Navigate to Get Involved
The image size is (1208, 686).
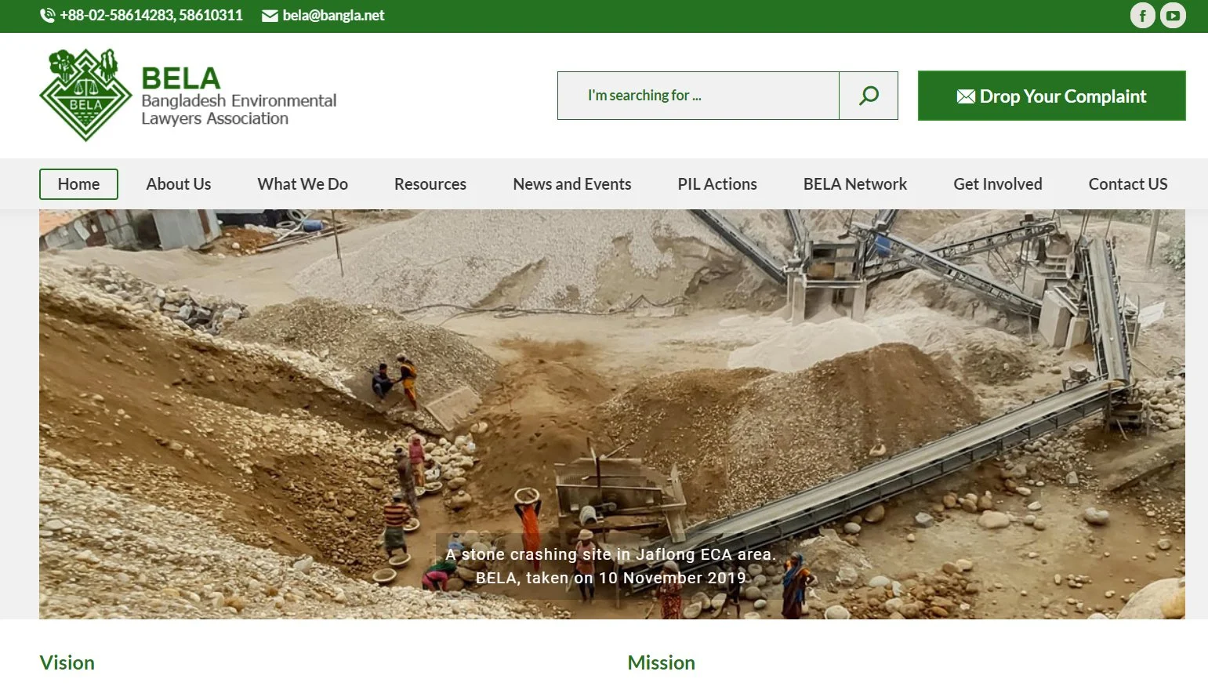coord(998,184)
